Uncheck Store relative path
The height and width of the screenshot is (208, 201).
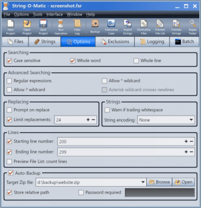(x=9, y=192)
